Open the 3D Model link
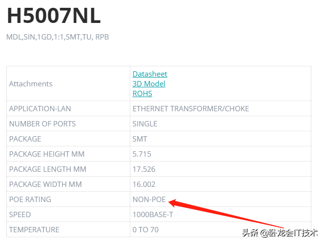325x244 pixels. (149, 83)
